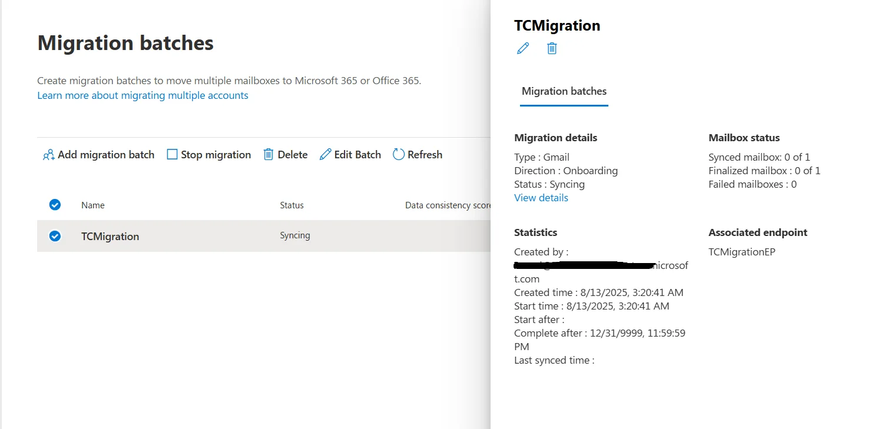This screenshot has height=429, width=894.
Task: Open View details link
Action: tap(541, 198)
